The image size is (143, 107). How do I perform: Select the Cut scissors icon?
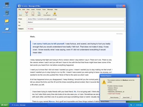click(27, 13)
